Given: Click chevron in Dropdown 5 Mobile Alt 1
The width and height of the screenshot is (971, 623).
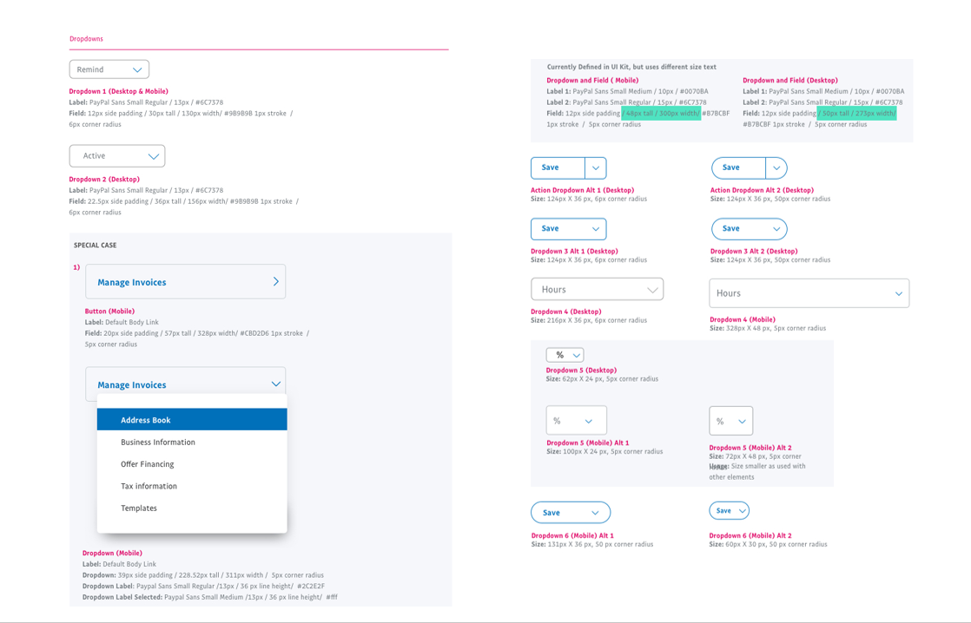Looking at the screenshot, I should (x=588, y=422).
